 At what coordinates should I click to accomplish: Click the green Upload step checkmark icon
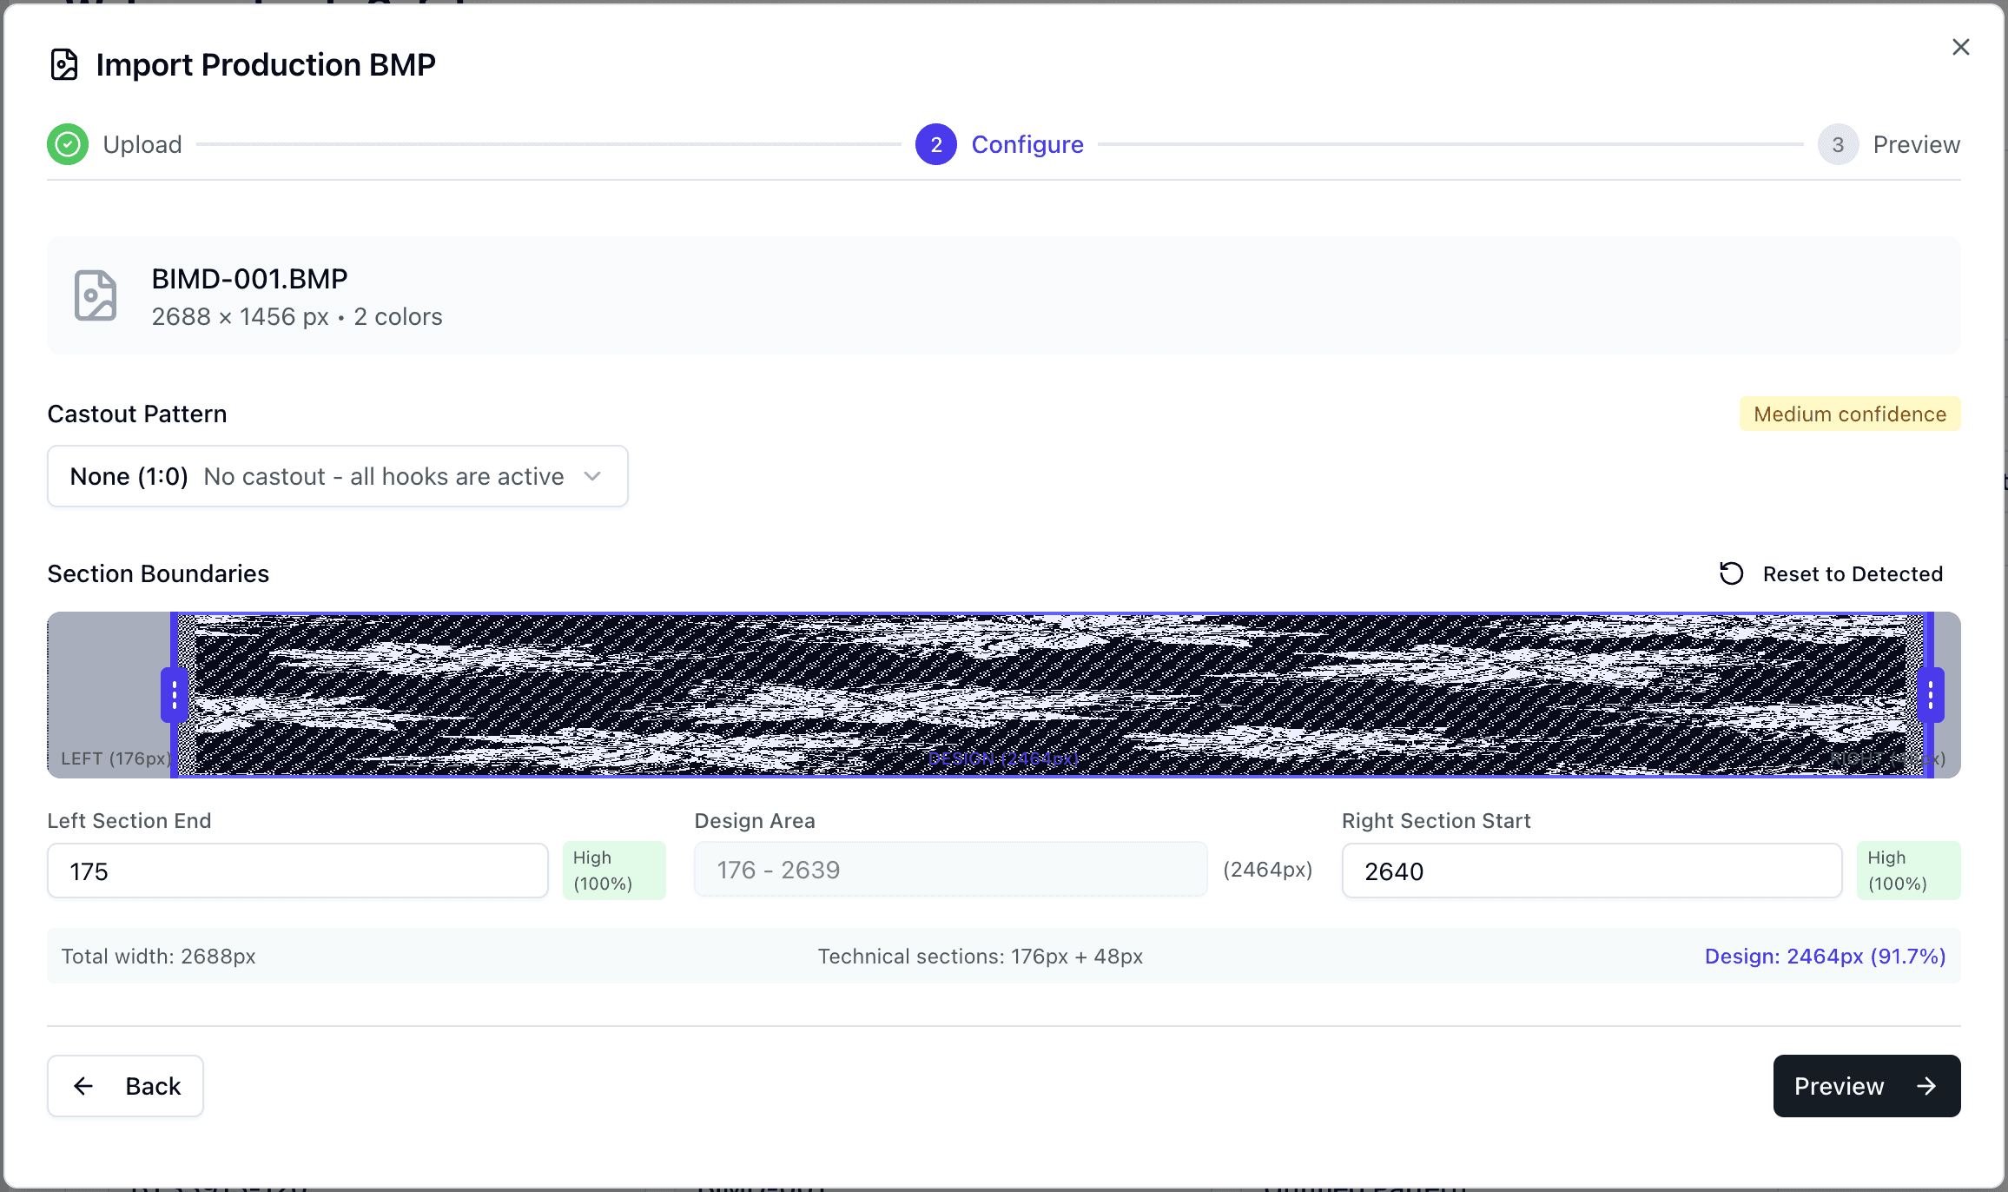[x=68, y=144]
